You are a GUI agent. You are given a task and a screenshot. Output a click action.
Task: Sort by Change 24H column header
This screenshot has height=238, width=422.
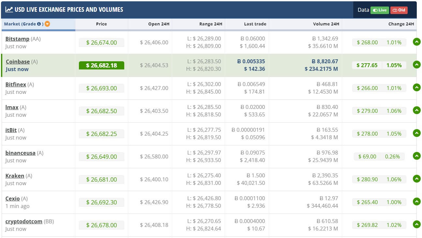click(x=401, y=24)
